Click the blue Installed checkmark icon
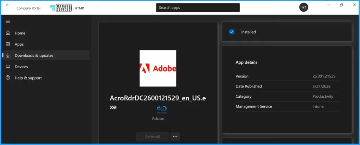 [232, 32]
